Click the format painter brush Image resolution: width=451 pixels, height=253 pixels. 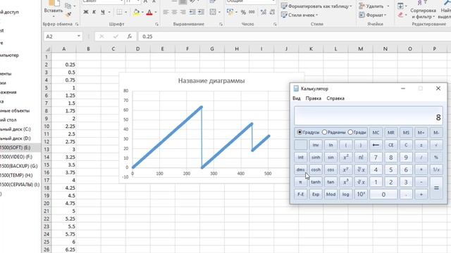[x=68, y=14]
